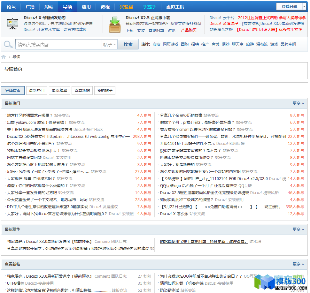Switch to the 最新精华 tab
The height and width of the screenshot is (293, 310).
tap(59, 90)
